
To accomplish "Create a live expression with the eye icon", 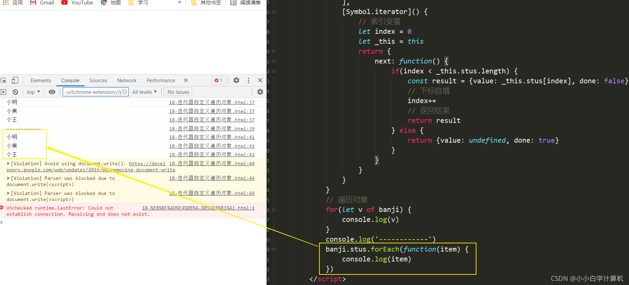I will coord(52,92).
